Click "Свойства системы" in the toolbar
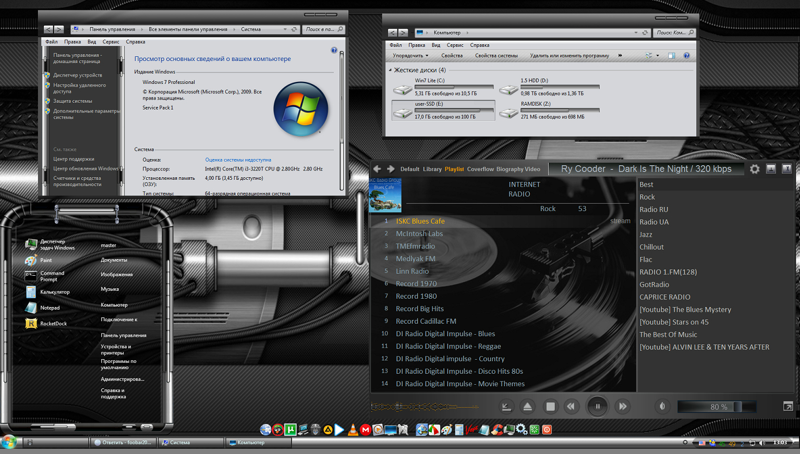The height and width of the screenshot is (454, 800). (x=496, y=56)
